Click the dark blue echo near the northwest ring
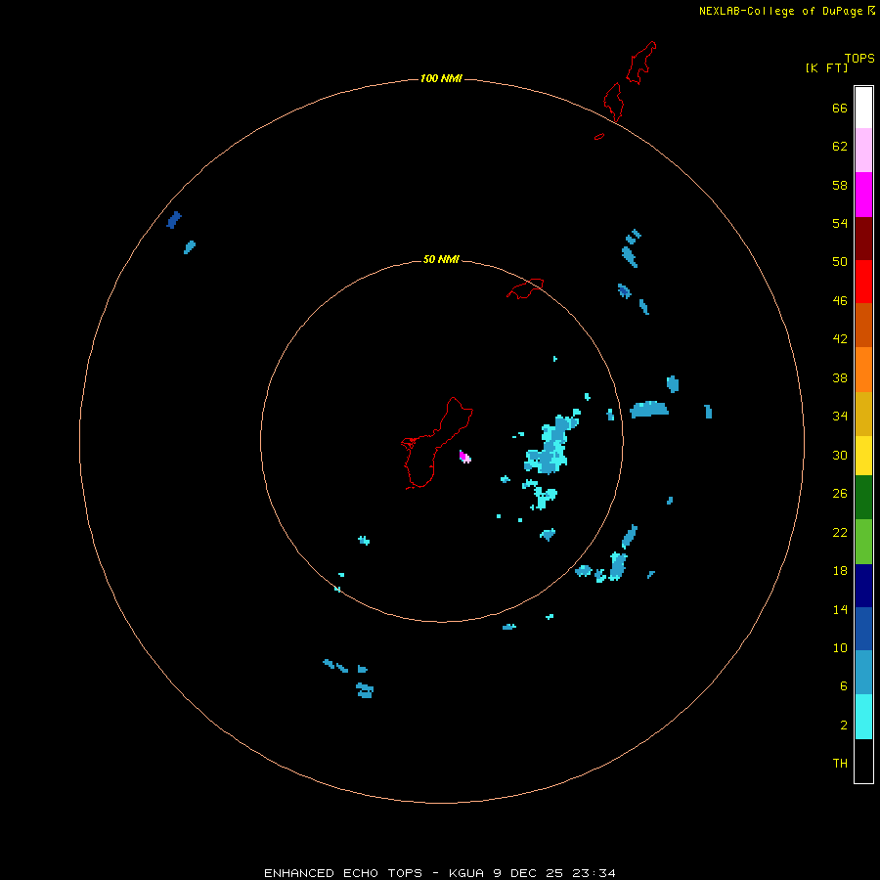The height and width of the screenshot is (880, 880). point(174,219)
